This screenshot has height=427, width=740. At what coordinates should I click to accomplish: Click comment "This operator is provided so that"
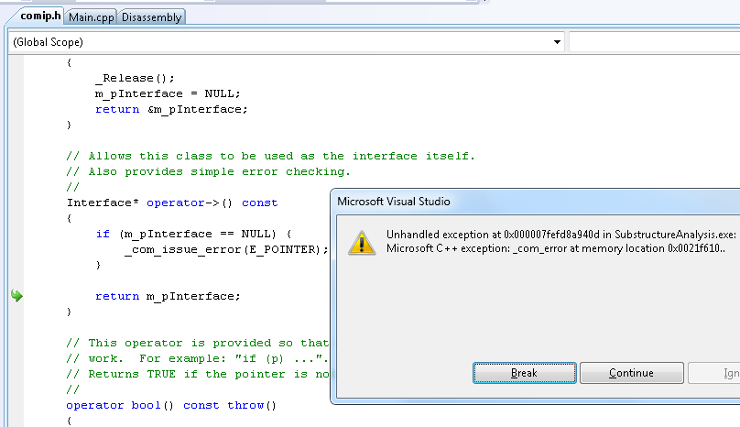click(197, 343)
